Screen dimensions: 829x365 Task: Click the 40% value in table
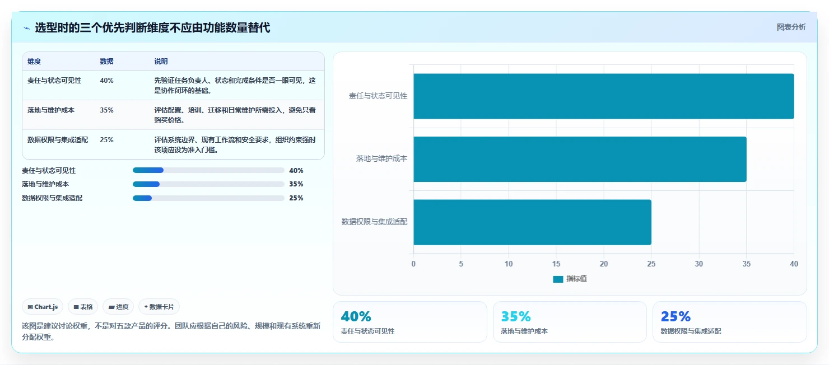coord(106,81)
